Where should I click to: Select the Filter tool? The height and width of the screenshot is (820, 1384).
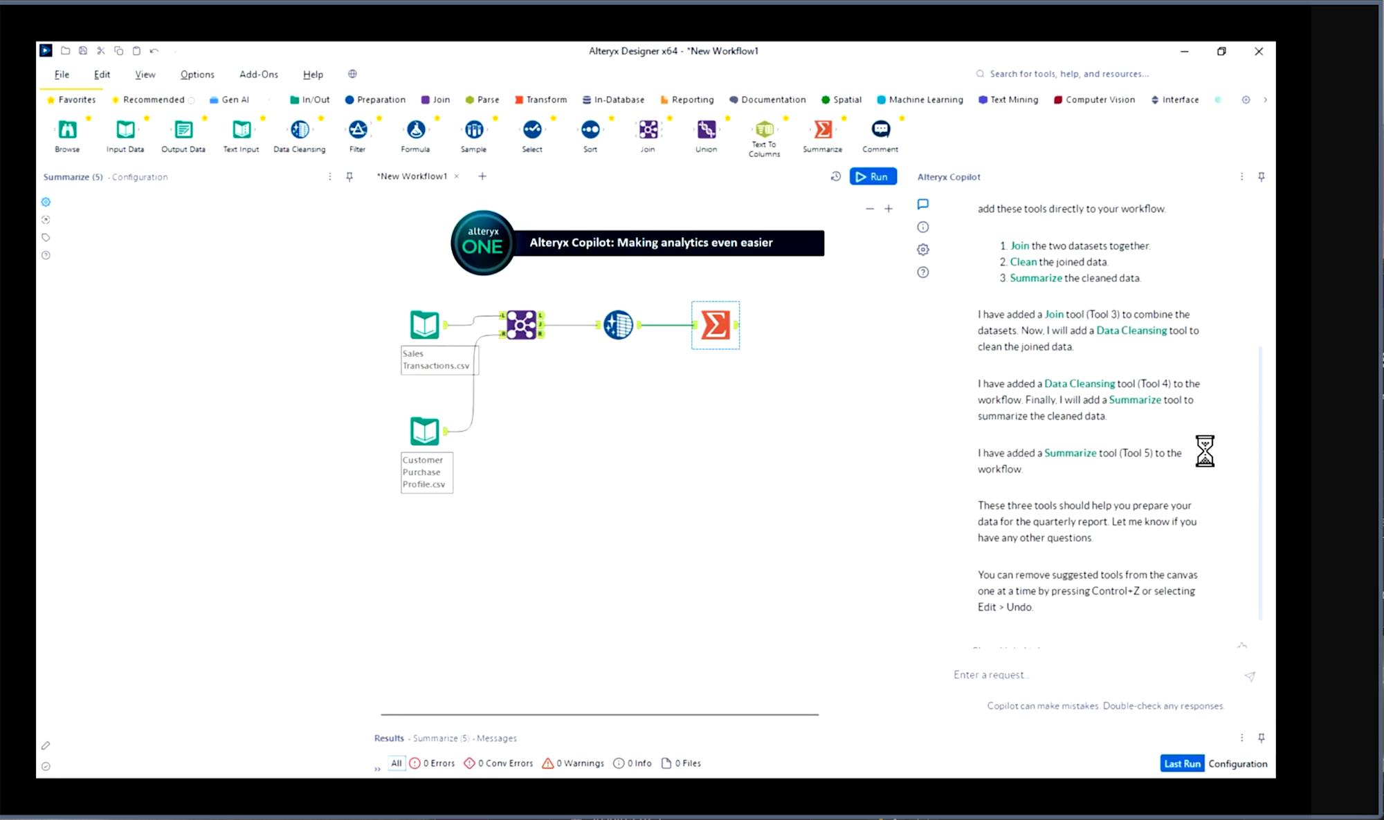[358, 129]
